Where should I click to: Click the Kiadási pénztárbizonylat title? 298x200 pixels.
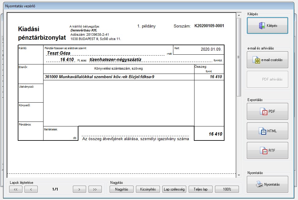coord(42,33)
